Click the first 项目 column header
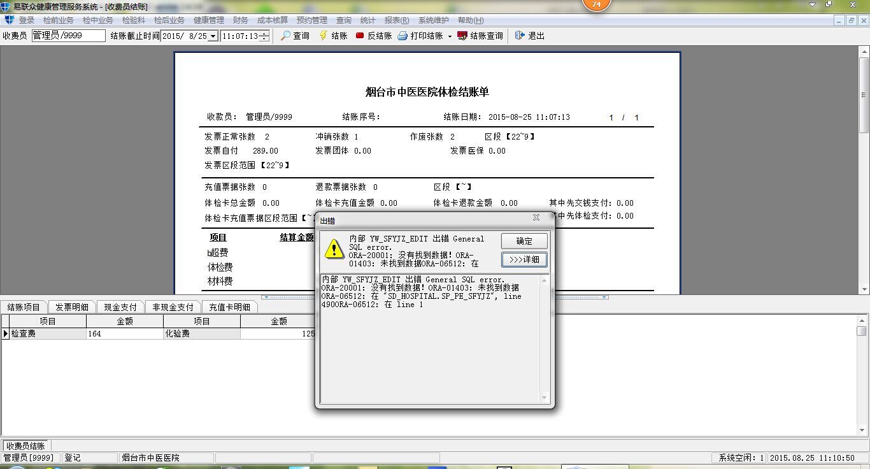Image resolution: width=870 pixels, height=469 pixels. pyautogui.click(x=48, y=322)
